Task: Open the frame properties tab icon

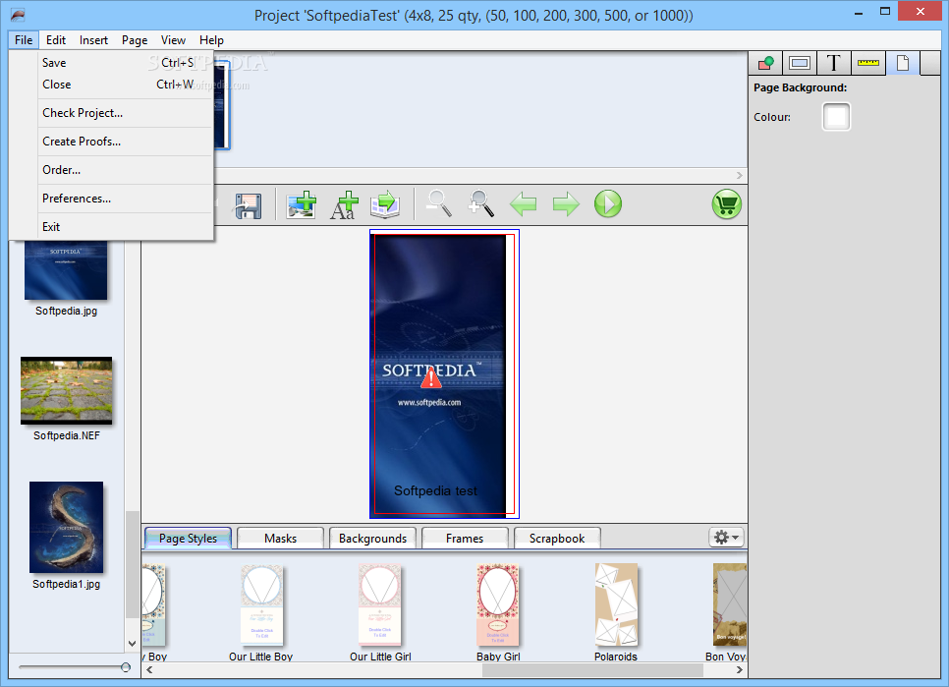Action: (800, 63)
